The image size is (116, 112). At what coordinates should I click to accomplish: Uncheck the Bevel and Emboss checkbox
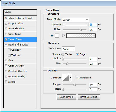pyautogui.click(x=6, y=44)
